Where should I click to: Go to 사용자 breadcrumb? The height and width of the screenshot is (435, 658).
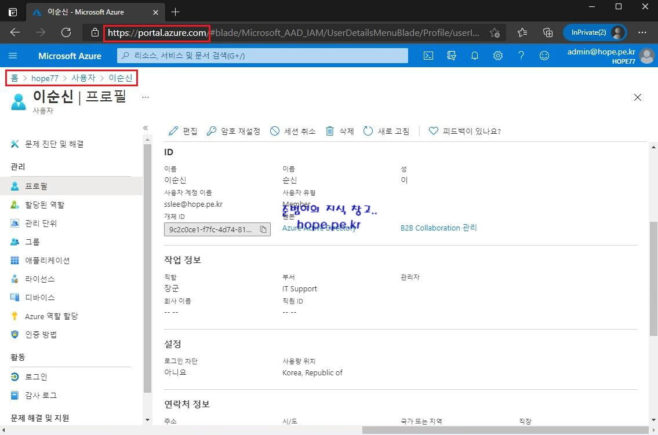83,78
